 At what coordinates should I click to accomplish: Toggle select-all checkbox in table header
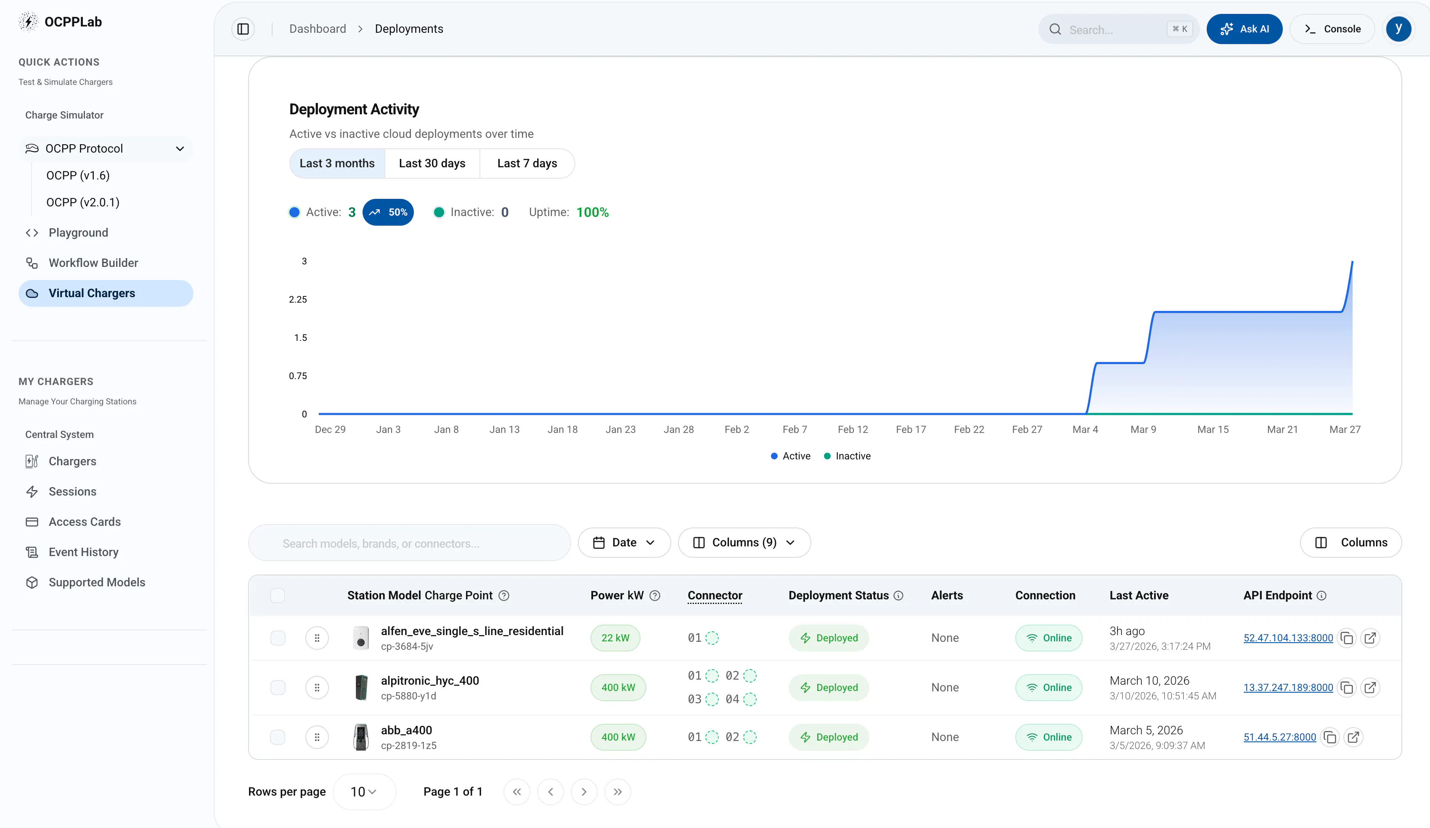[278, 596]
